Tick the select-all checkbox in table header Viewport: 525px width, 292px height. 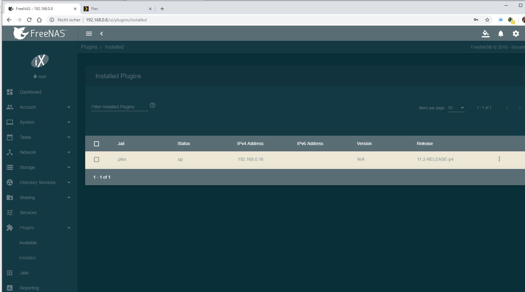pyautogui.click(x=97, y=144)
